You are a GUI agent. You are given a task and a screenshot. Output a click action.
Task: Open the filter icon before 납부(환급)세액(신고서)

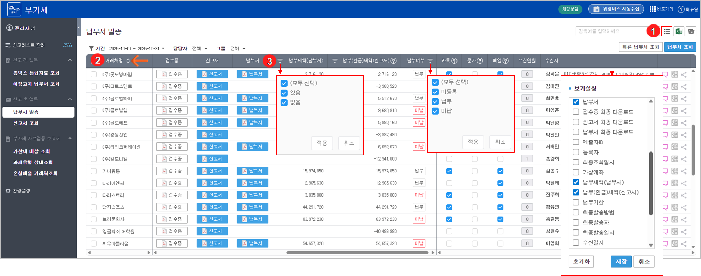pos(335,61)
